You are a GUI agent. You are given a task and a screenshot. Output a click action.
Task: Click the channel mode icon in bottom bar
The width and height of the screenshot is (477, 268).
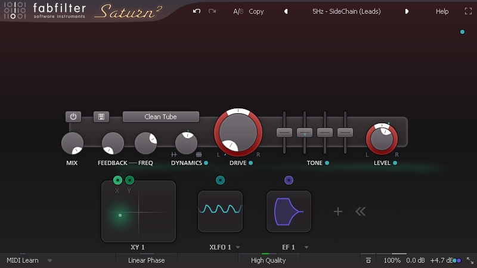pyautogui.click(x=368, y=260)
